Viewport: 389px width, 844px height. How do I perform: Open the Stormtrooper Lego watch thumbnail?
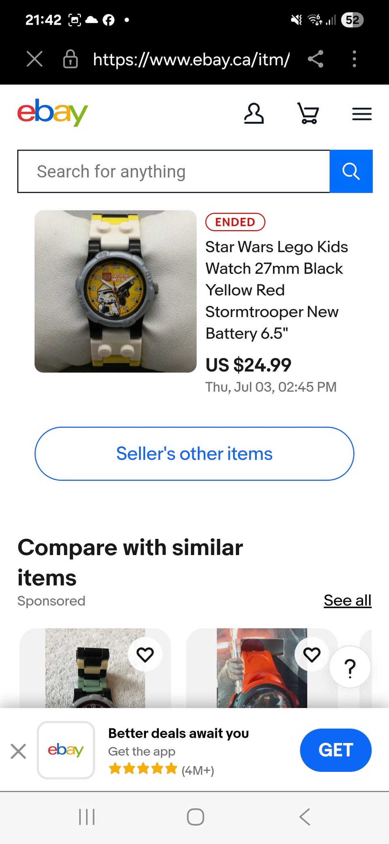[x=115, y=291]
